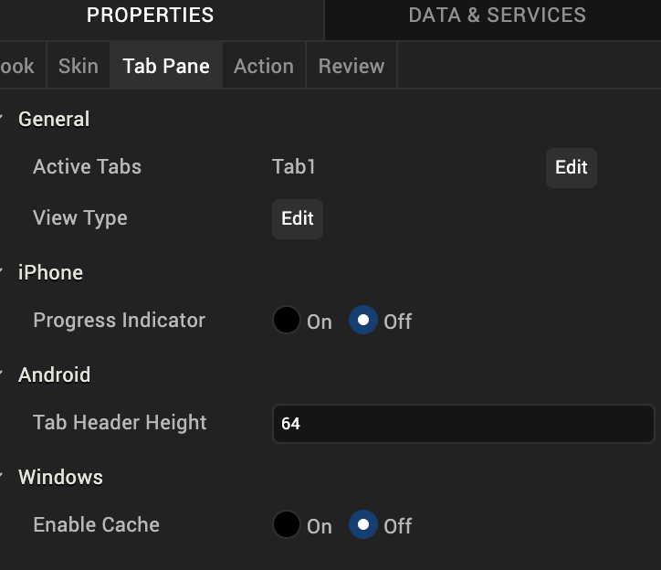This screenshot has height=570, width=661.
Task: Click Edit button for Active Tabs
Action: coord(572,167)
